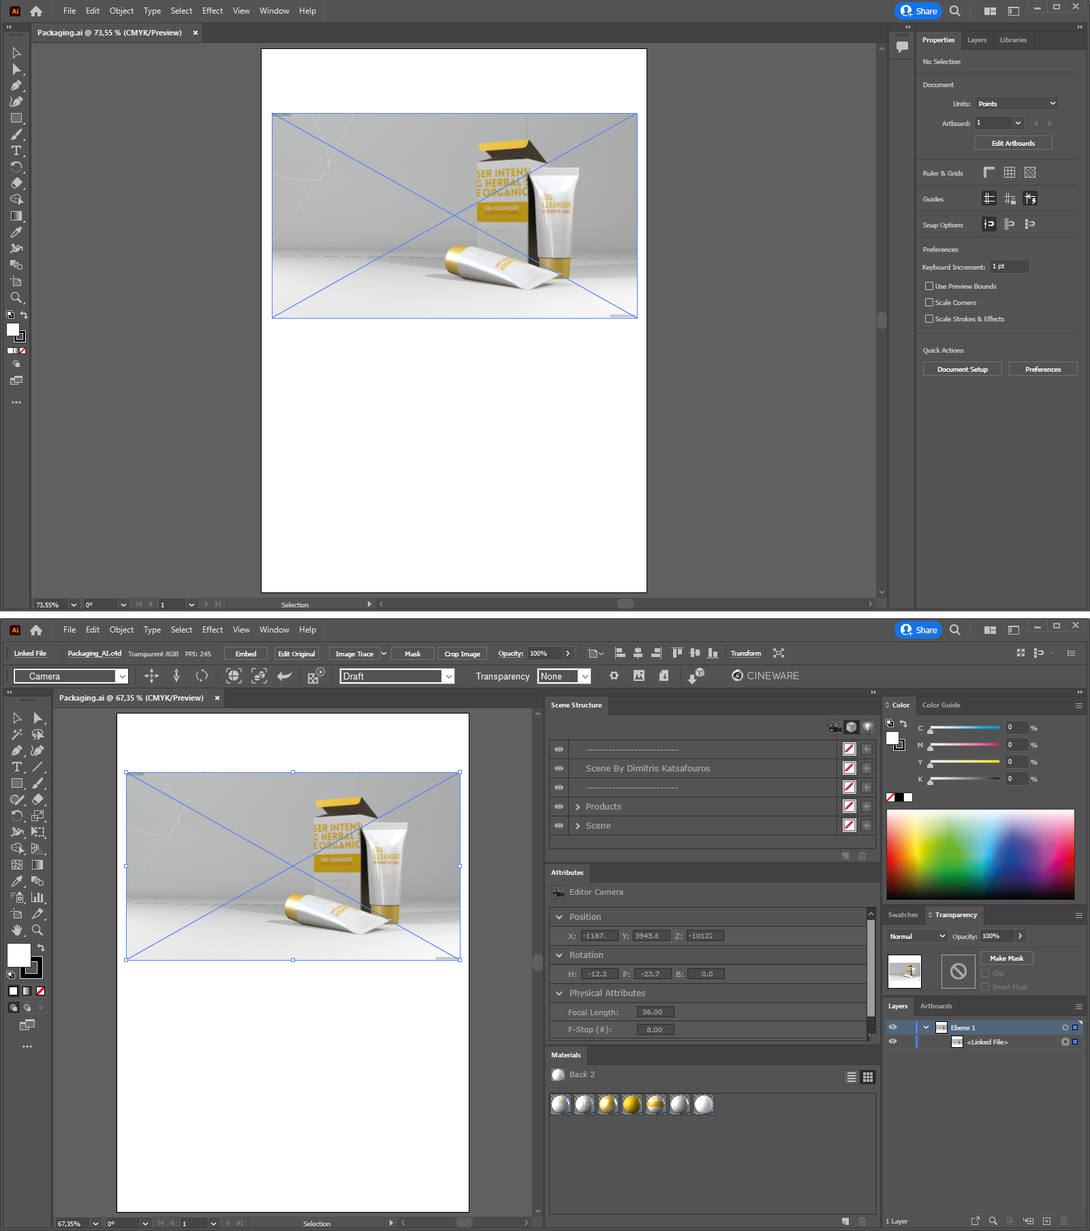
Task: Click the F-Stop field showing 8.00
Action: click(x=655, y=1029)
